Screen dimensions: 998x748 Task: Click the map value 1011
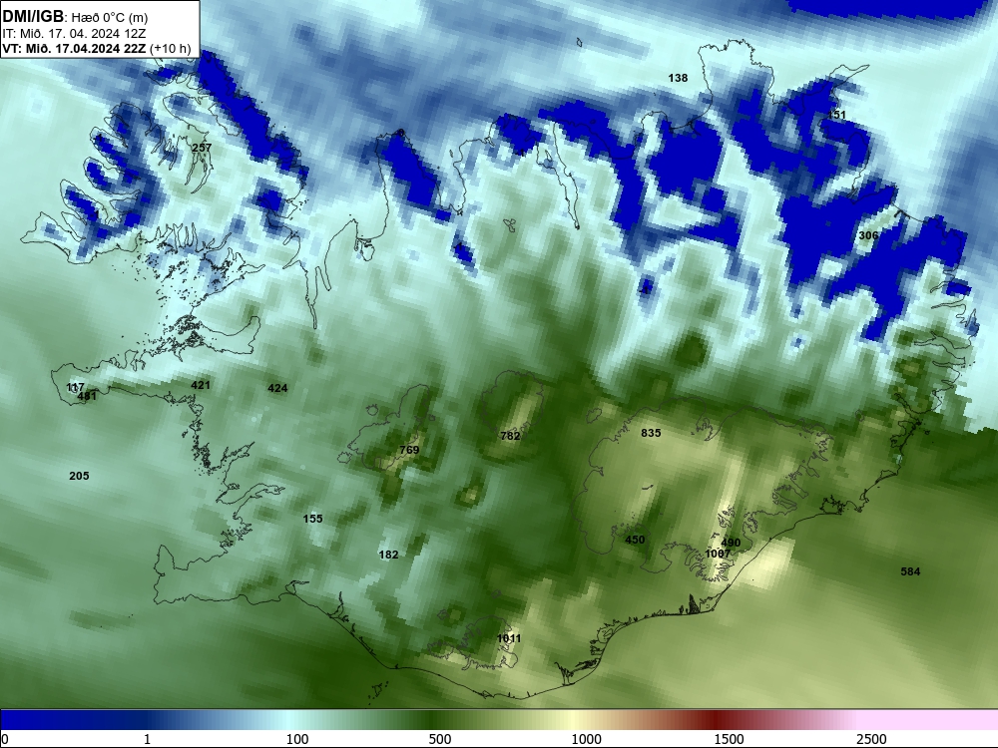tap(509, 638)
